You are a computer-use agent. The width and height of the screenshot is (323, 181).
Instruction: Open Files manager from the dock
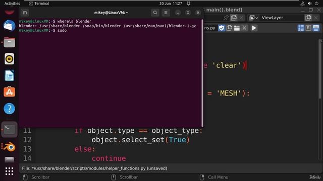pos(9,42)
